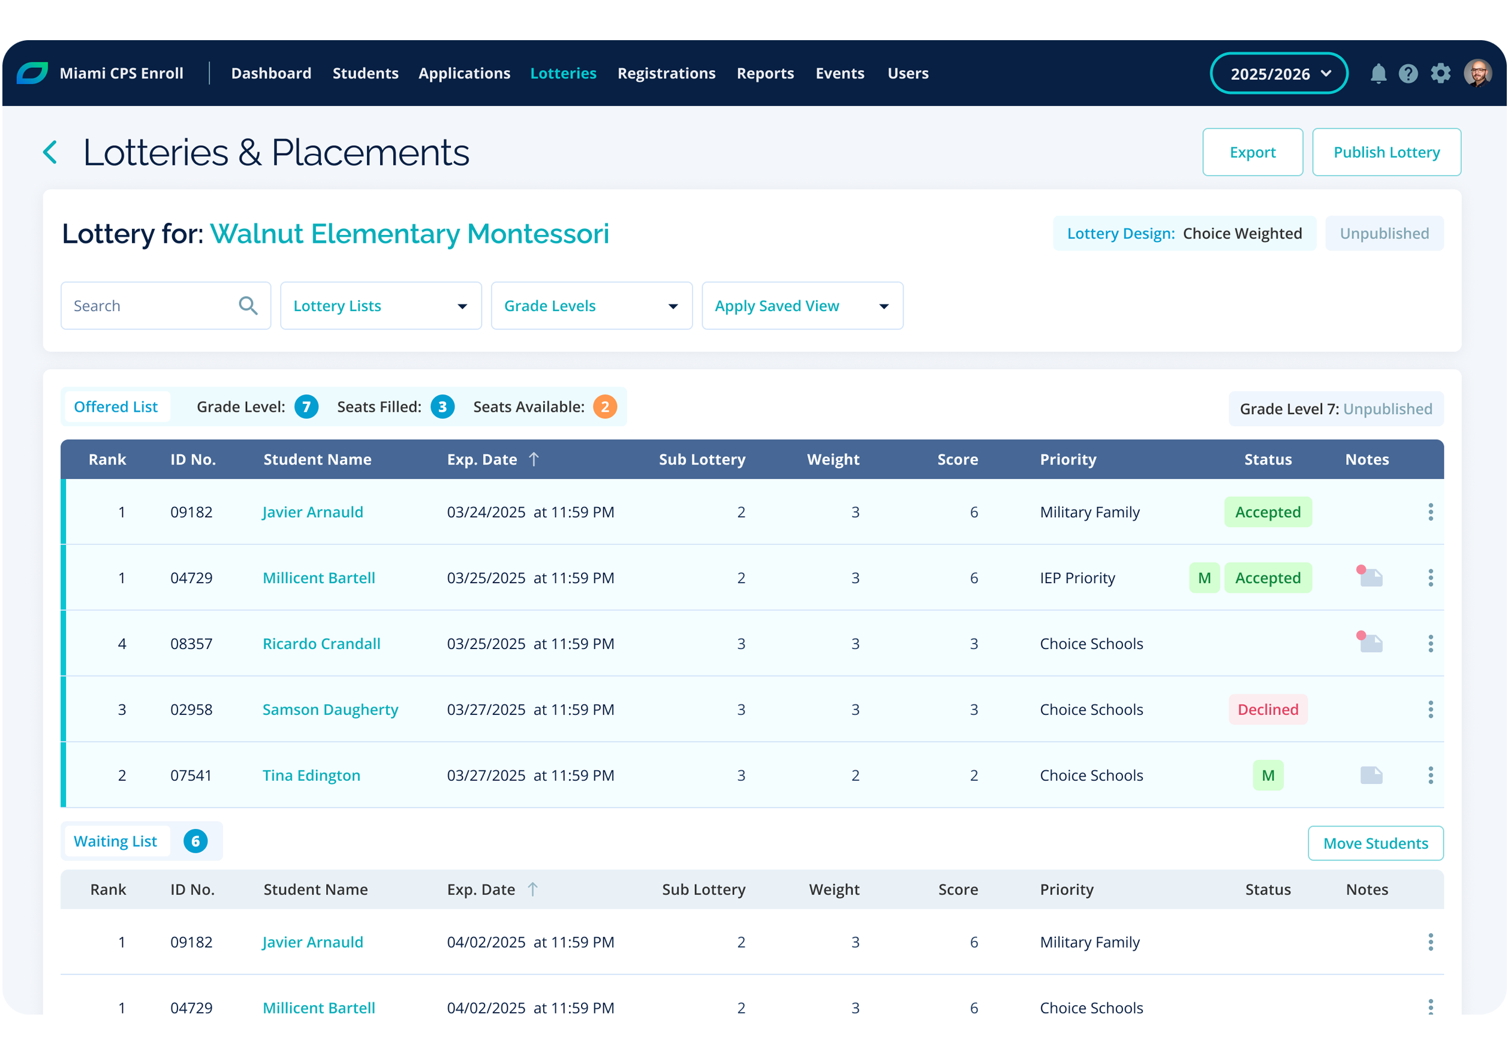
Task: Click the user profile avatar
Action: click(1477, 74)
